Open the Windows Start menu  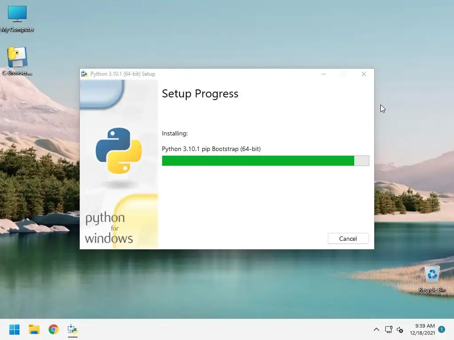pyautogui.click(x=14, y=329)
